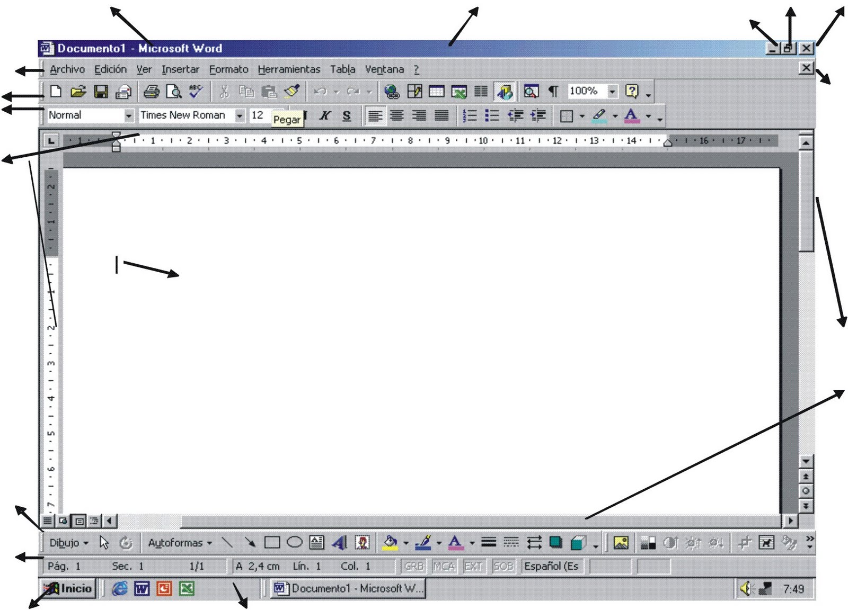
Task: Insert a table from the toolbar
Action: click(x=437, y=92)
